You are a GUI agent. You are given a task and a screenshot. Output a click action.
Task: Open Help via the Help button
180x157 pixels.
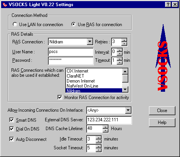click(x=162, y=122)
